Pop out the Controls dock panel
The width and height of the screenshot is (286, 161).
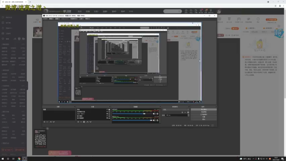(x=216, y=107)
